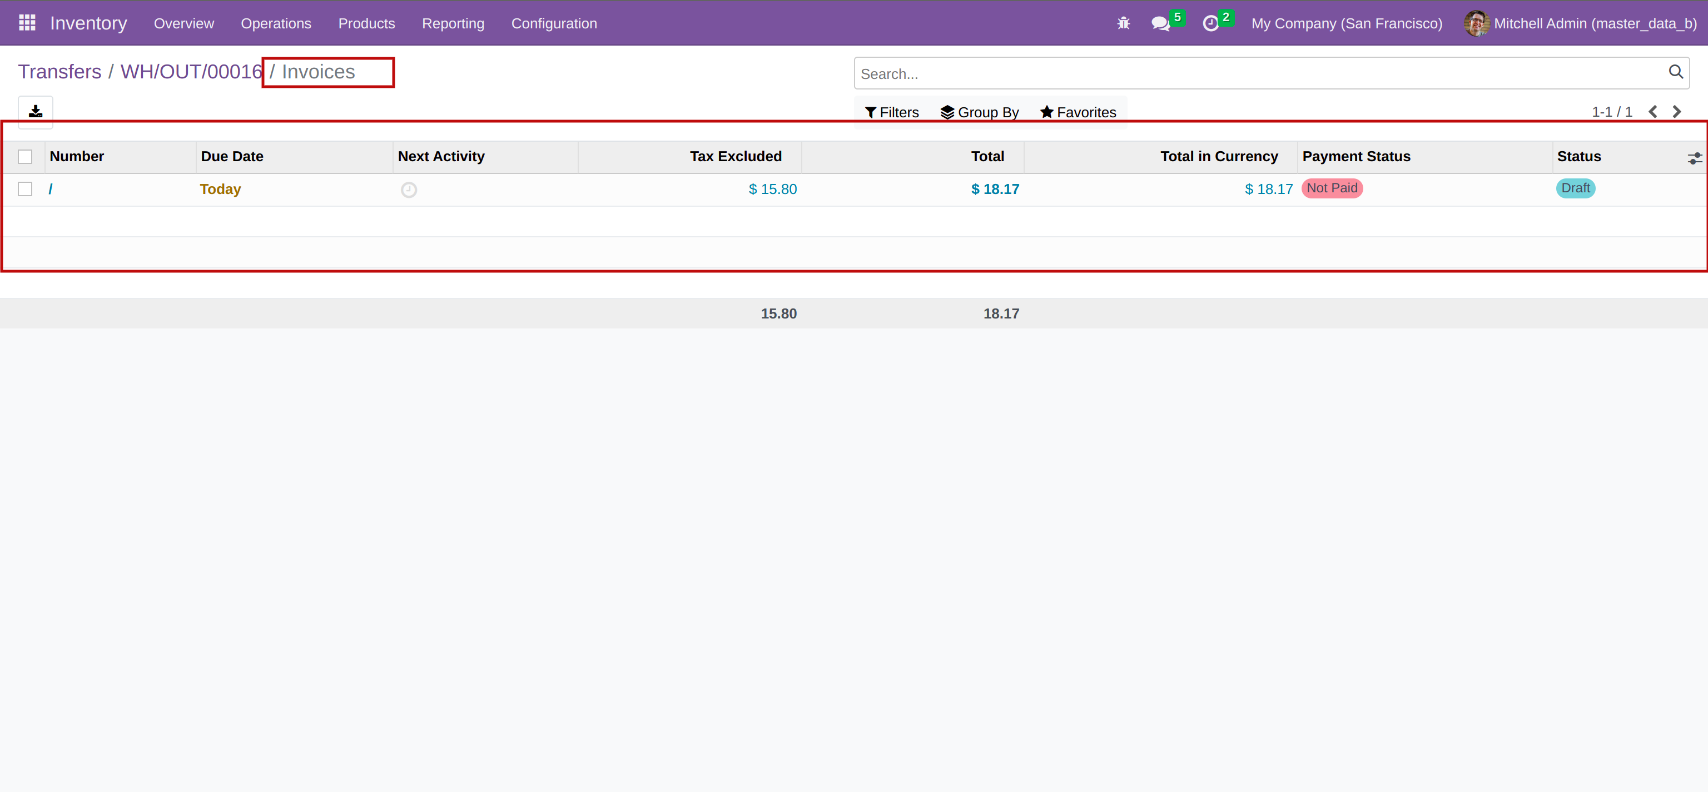
Task: Check the draft invoice row checkbox
Action: click(x=25, y=190)
